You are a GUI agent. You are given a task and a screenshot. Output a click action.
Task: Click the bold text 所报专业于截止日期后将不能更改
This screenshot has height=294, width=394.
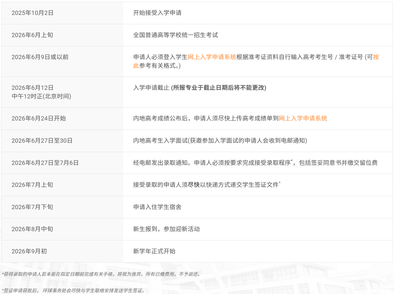pos(219,88)
